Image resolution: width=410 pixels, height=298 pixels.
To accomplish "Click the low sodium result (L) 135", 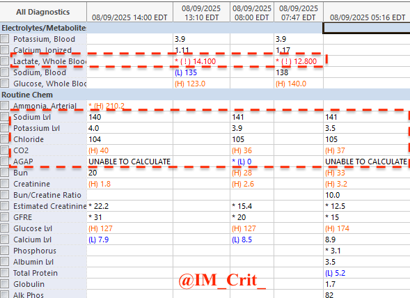I will click(x=186, y=72).
